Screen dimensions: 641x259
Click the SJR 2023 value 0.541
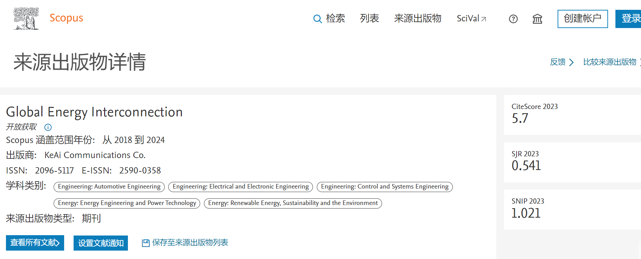click(x=526, y=166)
